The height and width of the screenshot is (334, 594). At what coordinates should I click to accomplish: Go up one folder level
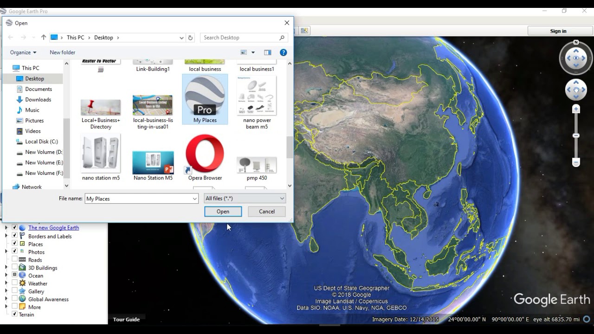pos(44,38)
